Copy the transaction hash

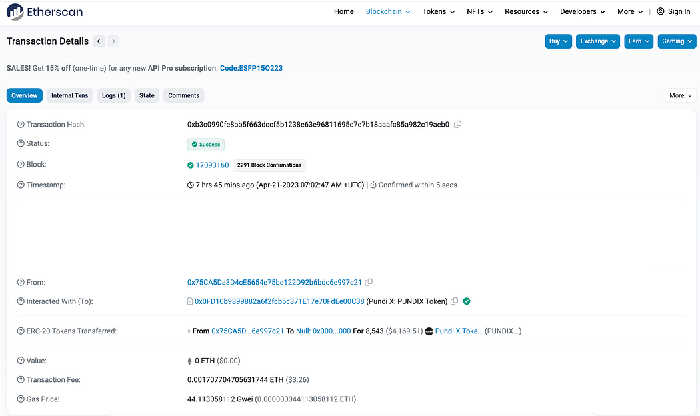458,125
